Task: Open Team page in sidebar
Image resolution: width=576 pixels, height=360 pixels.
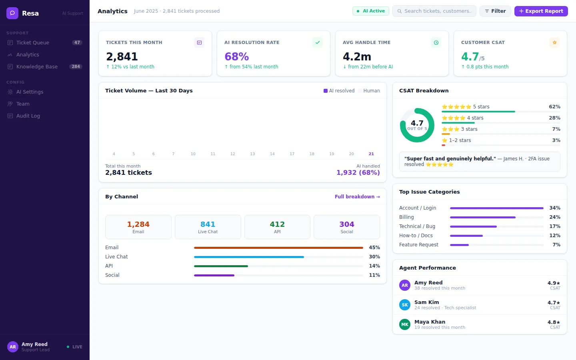Action: click(x=45, y=104)
